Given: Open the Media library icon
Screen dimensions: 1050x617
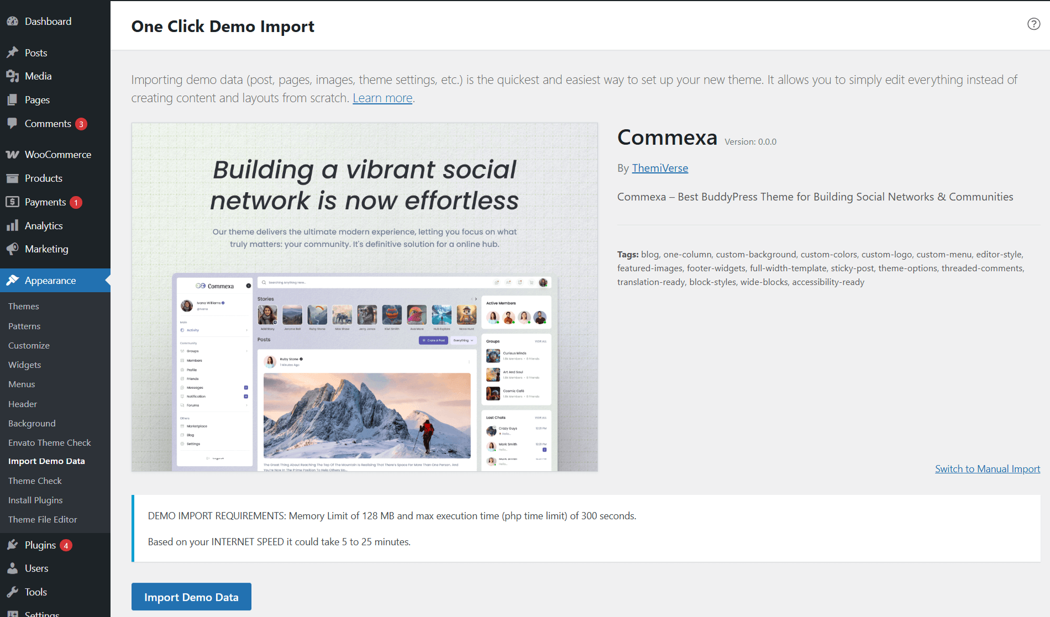Looking at the screenshot, I should [13, 76].
